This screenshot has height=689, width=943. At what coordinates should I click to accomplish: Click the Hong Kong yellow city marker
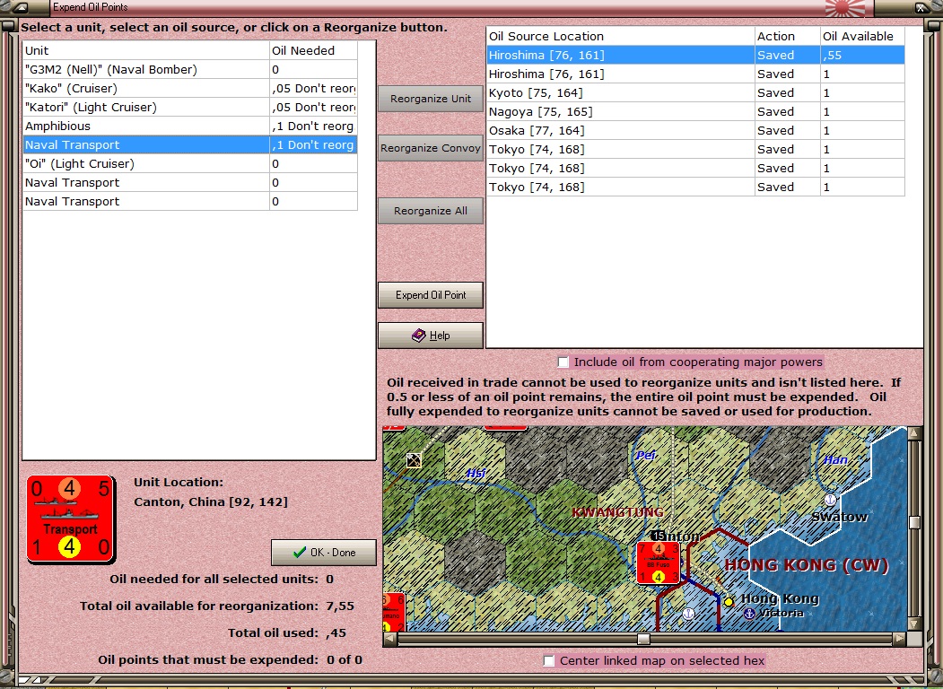pyautogui.click(x=729, y=601)
